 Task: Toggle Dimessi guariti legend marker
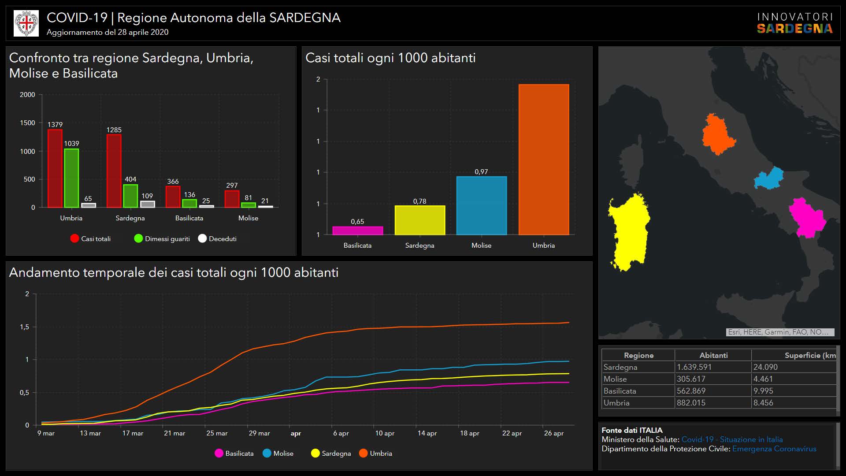click(138, 238)
